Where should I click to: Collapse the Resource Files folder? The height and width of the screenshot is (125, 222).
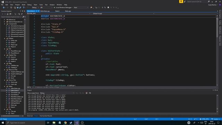coord(5,70)
